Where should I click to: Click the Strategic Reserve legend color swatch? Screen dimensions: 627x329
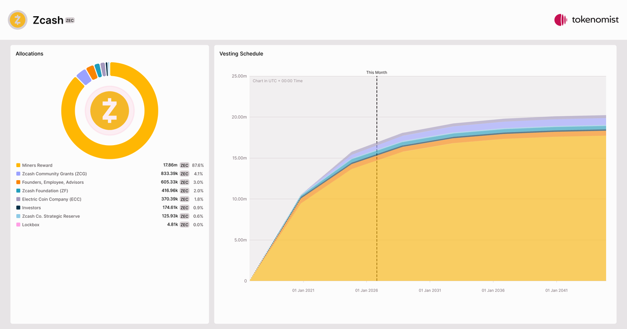(18, 216)
